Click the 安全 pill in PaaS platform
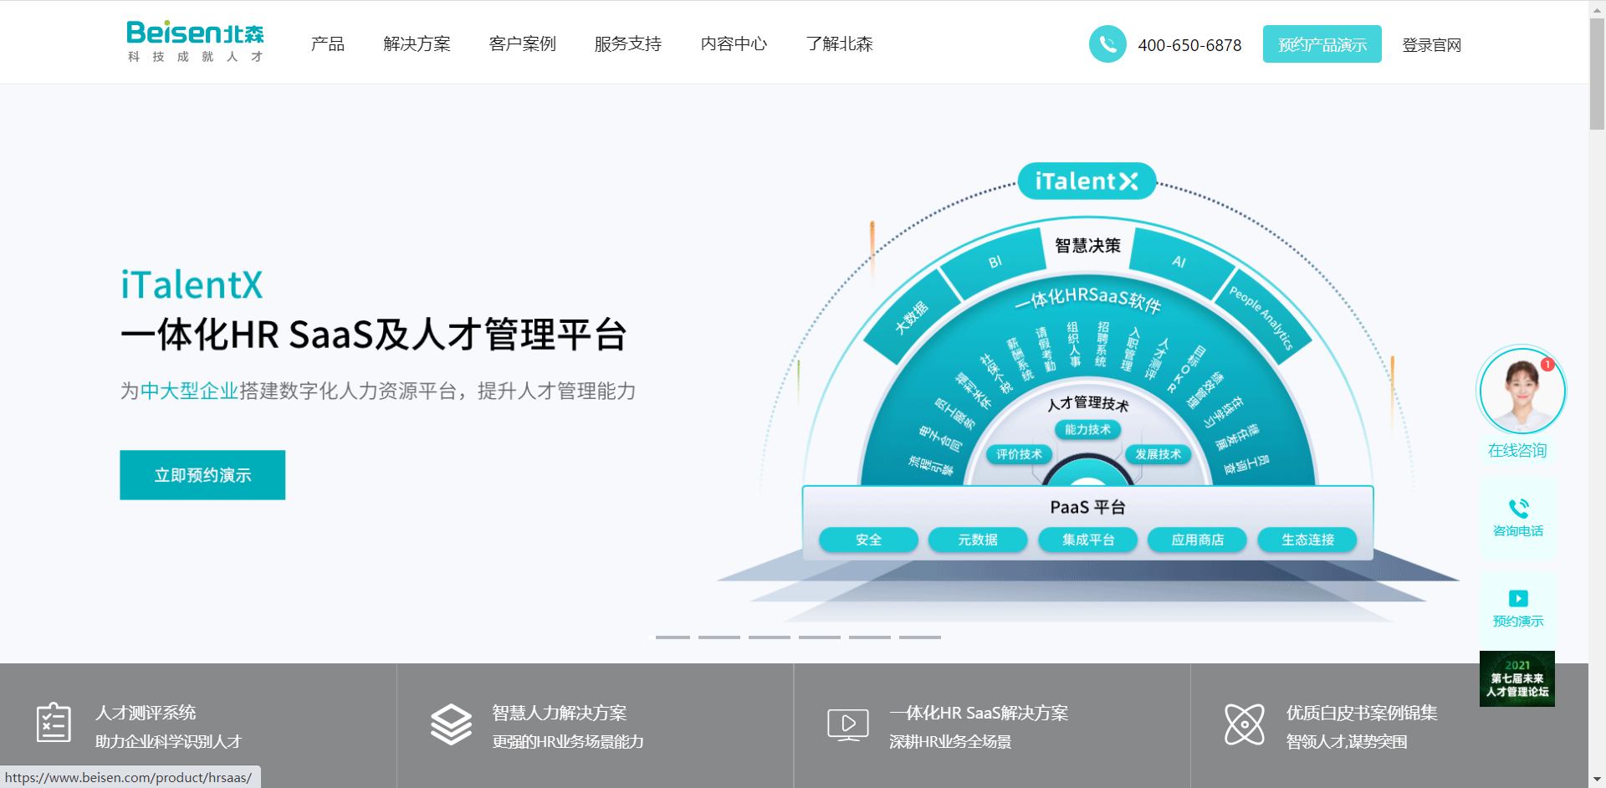The width and height of the screenshot is (1606, 788). [868, 540]
